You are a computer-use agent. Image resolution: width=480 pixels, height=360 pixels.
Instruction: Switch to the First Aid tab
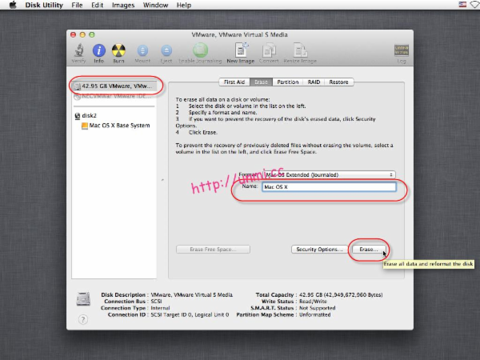coord(234,82)
